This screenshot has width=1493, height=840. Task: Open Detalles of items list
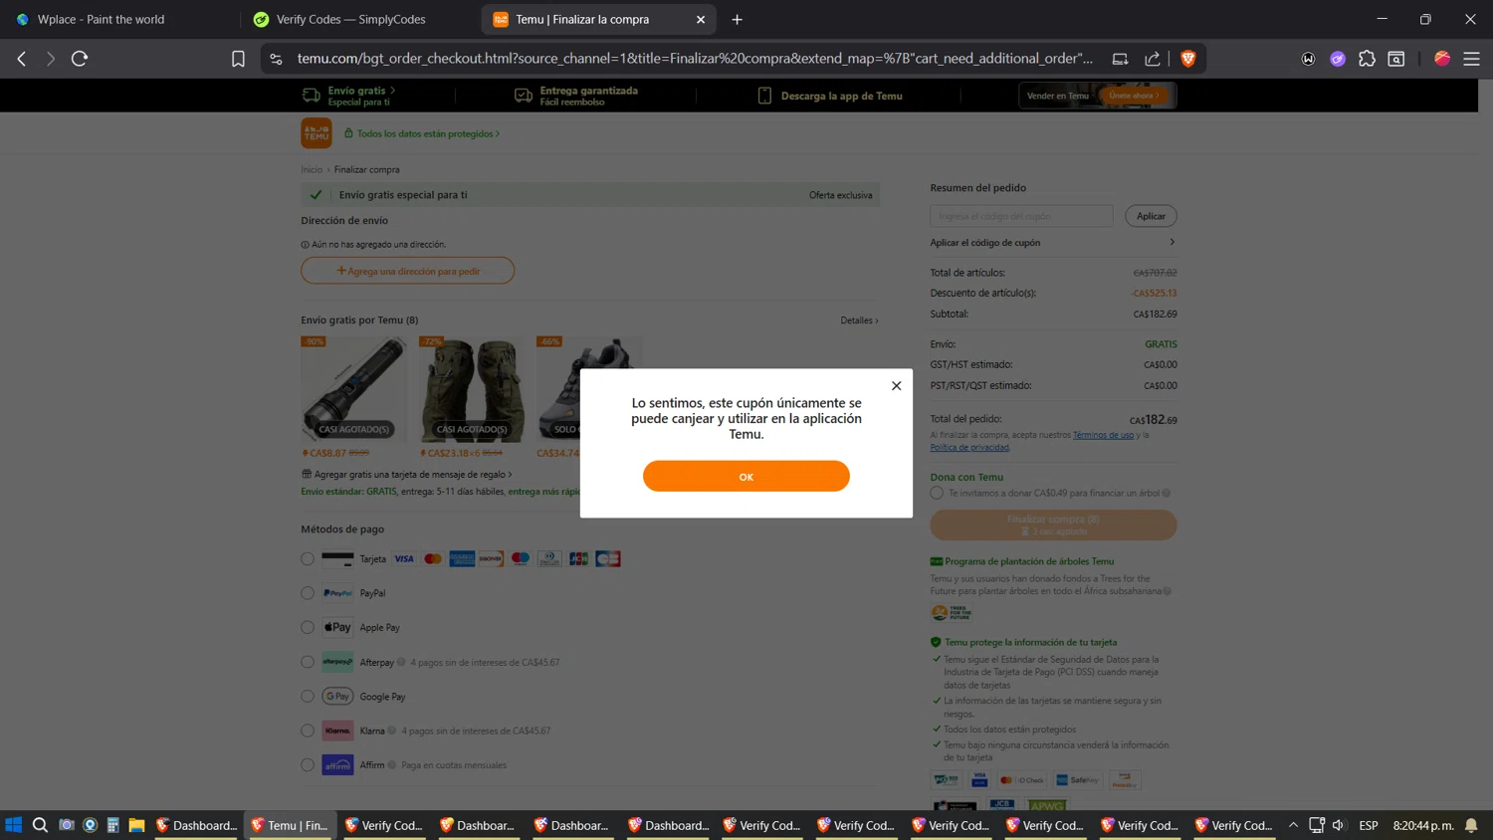point(859,320)
